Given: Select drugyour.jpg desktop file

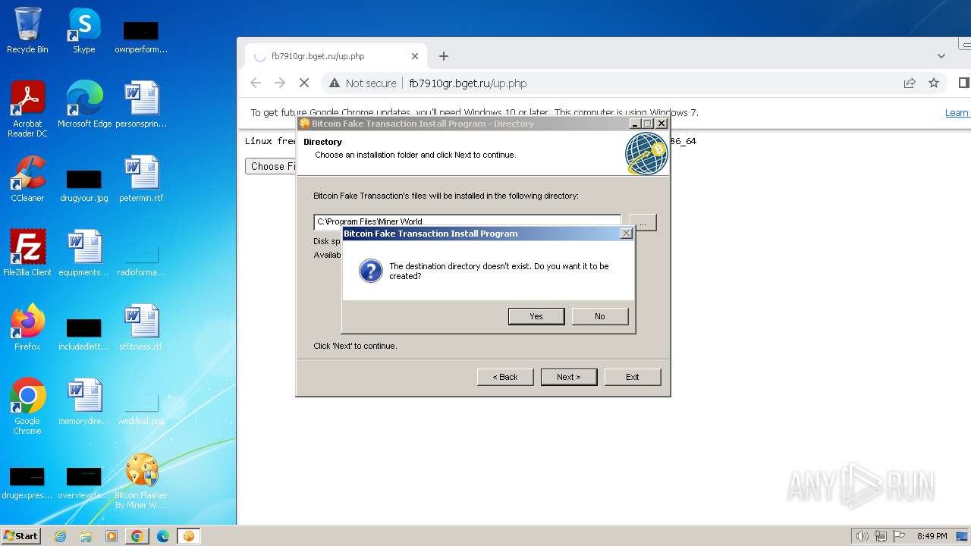Looking at the screenshot, I should tap(83, 185).
